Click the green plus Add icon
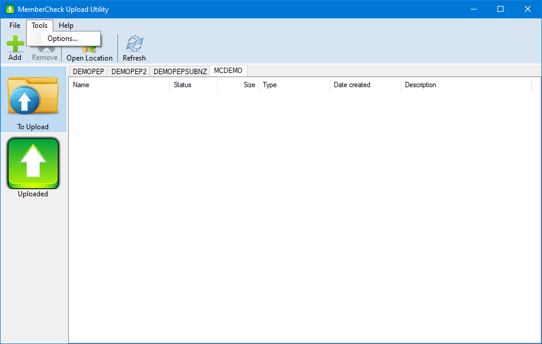The image size is (542, 344). [15, 43]
